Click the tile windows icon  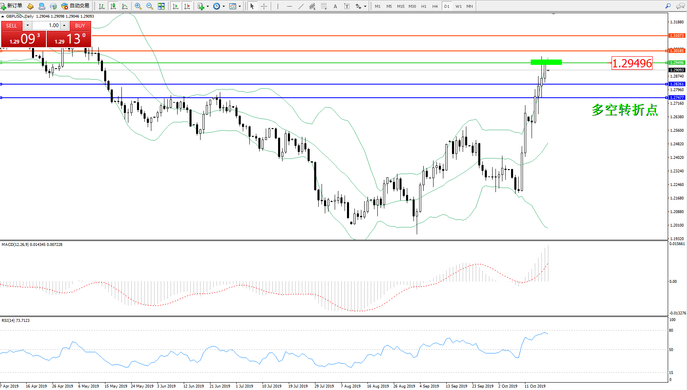click(161, 6)
